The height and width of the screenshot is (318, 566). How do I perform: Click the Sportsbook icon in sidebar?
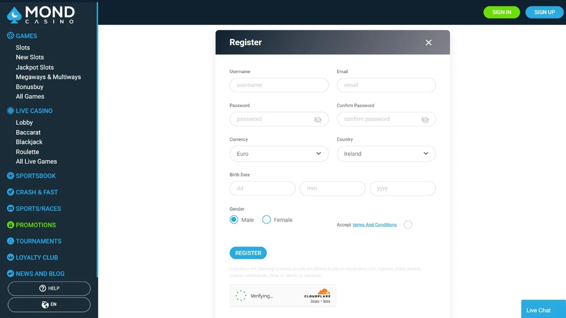click(11, 176)
